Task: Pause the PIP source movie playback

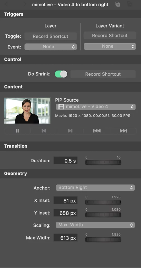Action: (17, 131)
